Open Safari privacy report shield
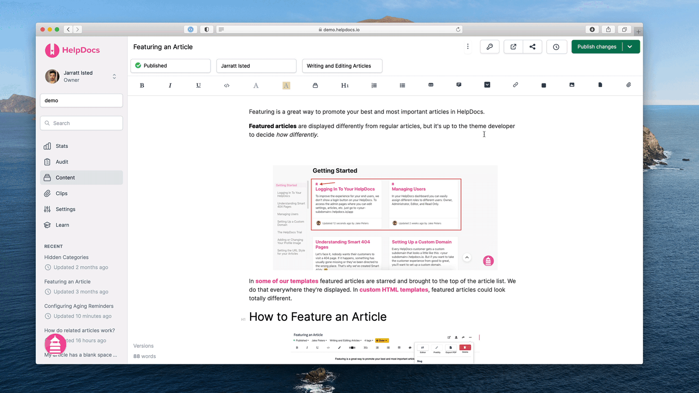The width and height of the screenshot is (699, 393). (x=207, y=30)
